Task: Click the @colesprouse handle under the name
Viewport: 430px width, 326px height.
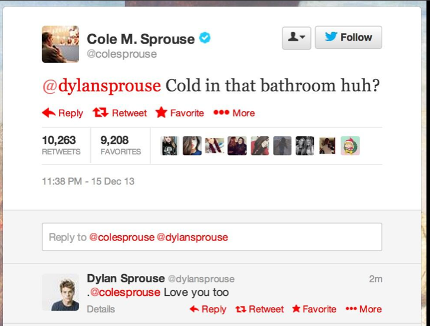Action: 122,54
